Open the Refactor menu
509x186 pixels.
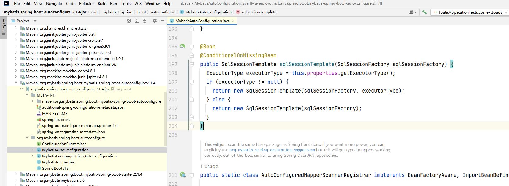86,3
